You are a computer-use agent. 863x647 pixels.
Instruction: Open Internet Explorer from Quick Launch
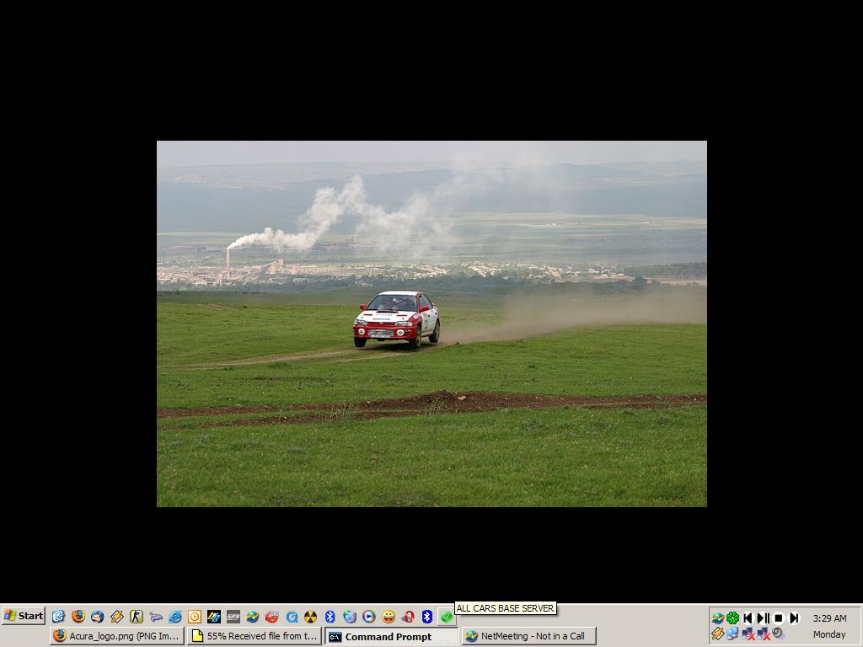pyautogui.click(x=175, y=617)
